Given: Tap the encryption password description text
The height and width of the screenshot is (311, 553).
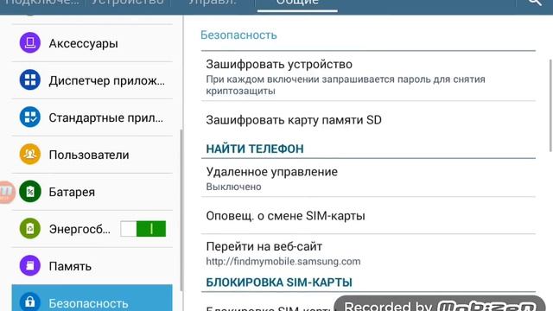Looking at the screenshot, I should coord(346,85).
